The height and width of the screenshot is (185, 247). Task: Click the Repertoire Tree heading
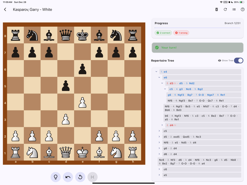162,61
